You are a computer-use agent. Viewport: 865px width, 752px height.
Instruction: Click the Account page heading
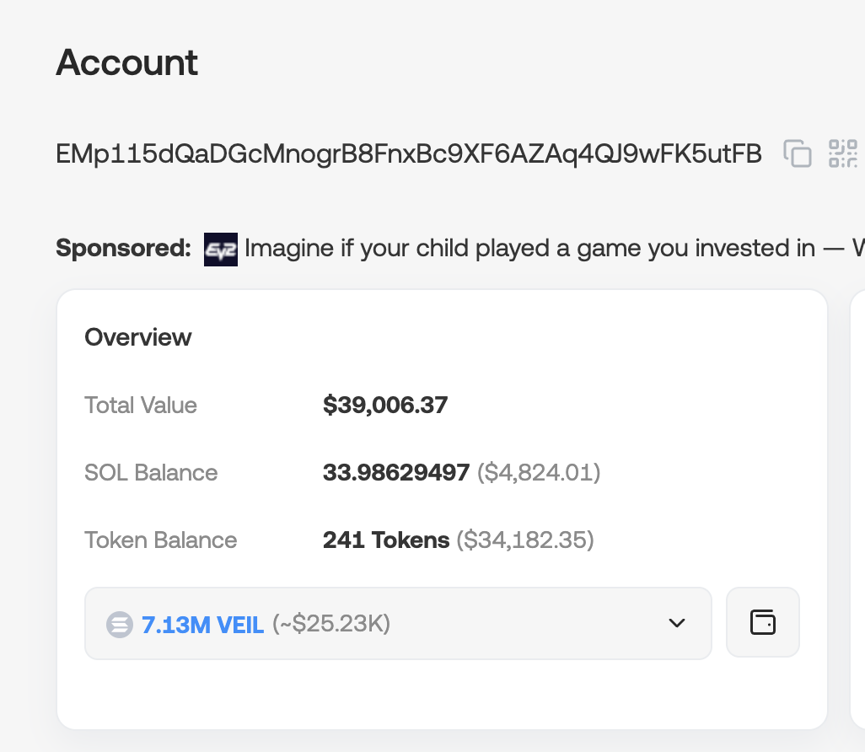point(127,63)
